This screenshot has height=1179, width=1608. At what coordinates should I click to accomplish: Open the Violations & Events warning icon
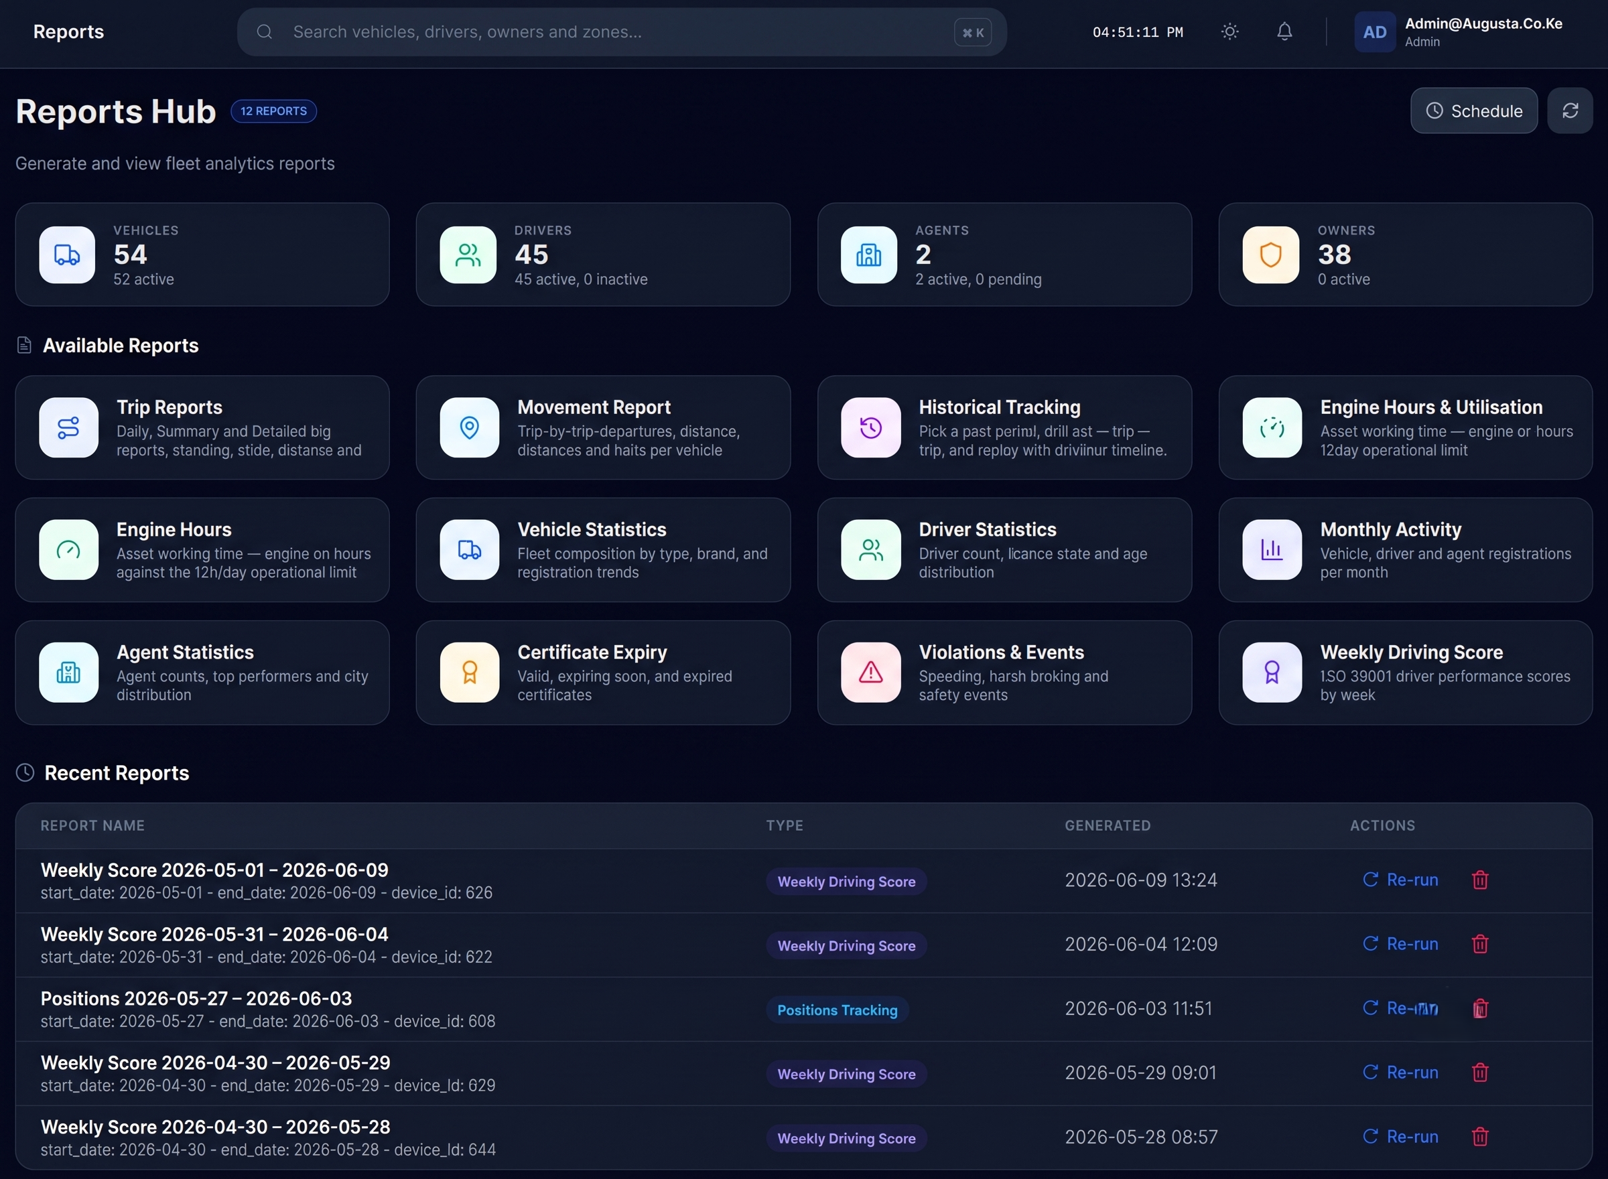(871, 673)
